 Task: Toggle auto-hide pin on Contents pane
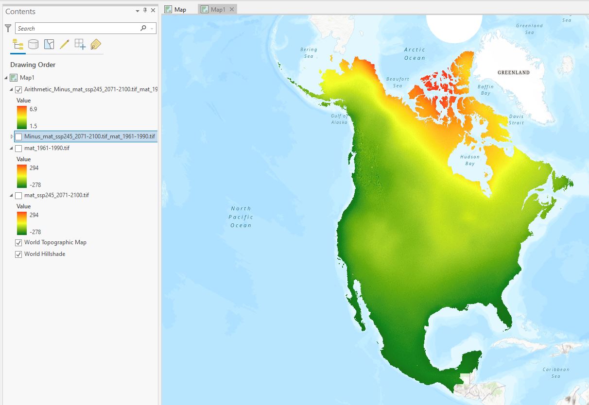[x=145, y=11]
